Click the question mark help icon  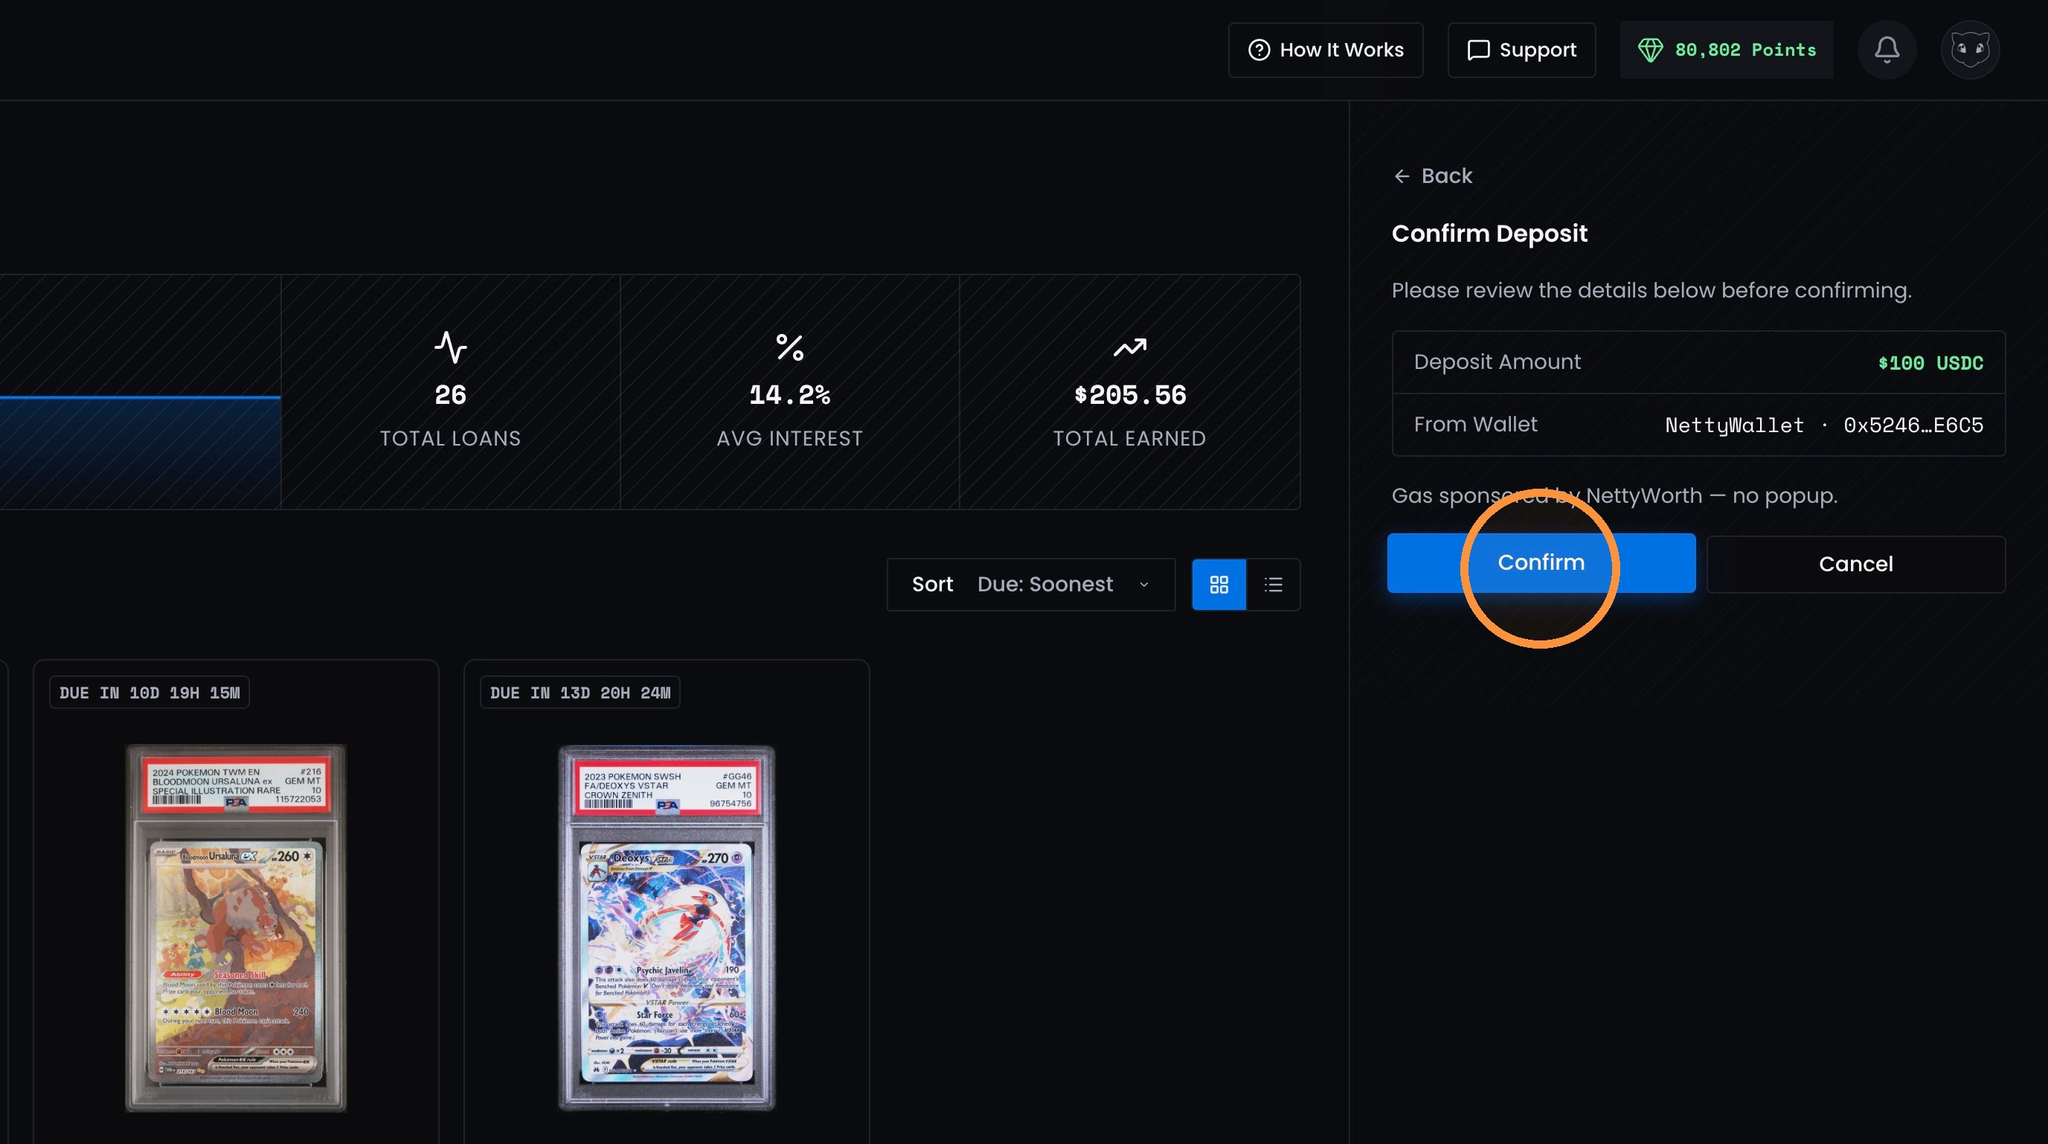tap(1259, 50)
